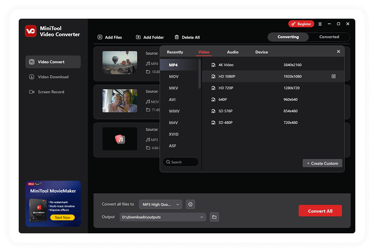Viewport: 374px width, 252px height.
Task: Click the Add Folder toolbar button
Action: (x=150, y=37)
